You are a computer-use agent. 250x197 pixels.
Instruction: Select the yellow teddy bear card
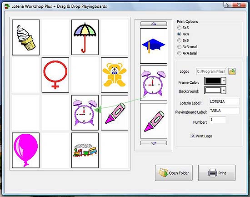[x=115, y=75]
